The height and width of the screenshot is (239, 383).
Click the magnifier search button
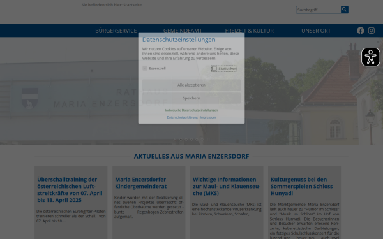[x=345, y=10]
